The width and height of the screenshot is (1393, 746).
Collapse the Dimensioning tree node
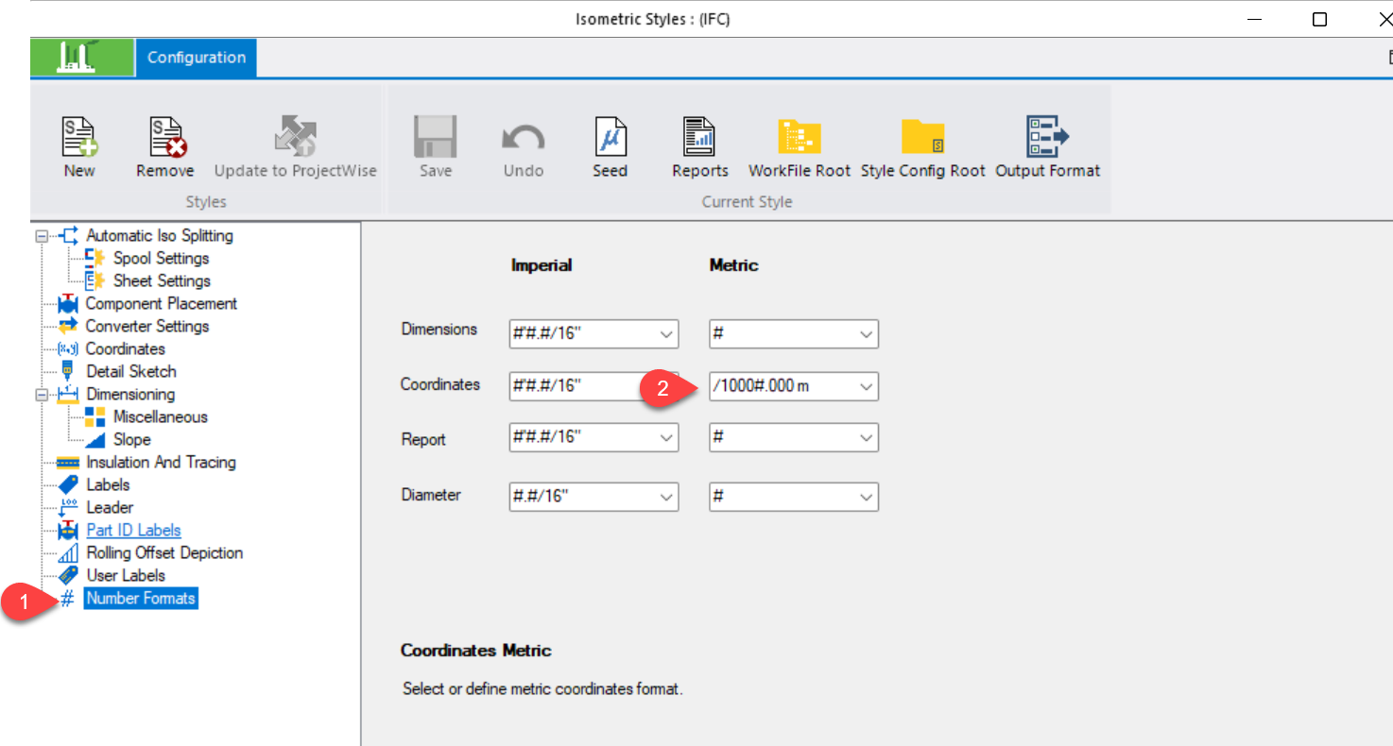pyautogui.click(x=42, y=395)
